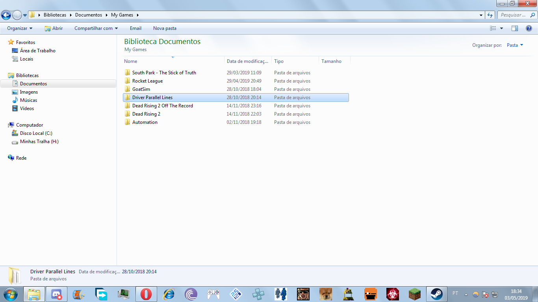Select Bibliotecas in the navigation pane
The image size is (538, 302).
[x=27, y=75]
